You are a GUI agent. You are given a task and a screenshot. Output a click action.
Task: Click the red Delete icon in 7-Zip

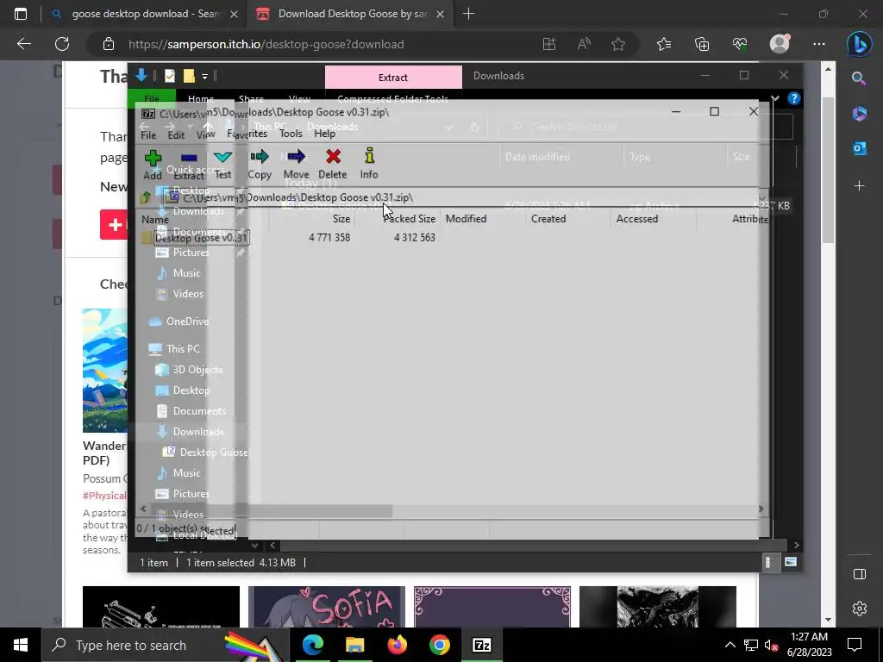333,157
